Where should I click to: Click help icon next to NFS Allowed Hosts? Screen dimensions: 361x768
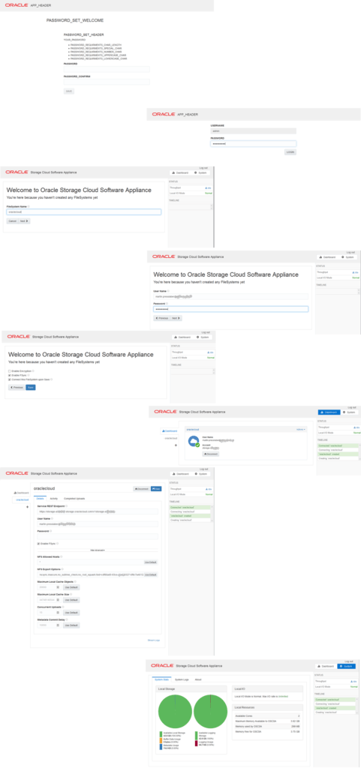(62, 556)
